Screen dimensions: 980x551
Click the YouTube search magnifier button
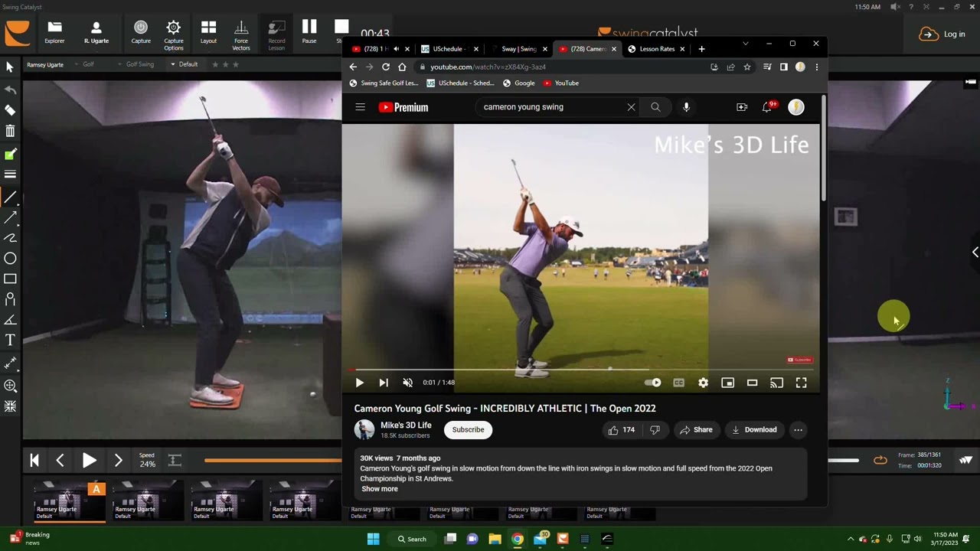[655, 107]
